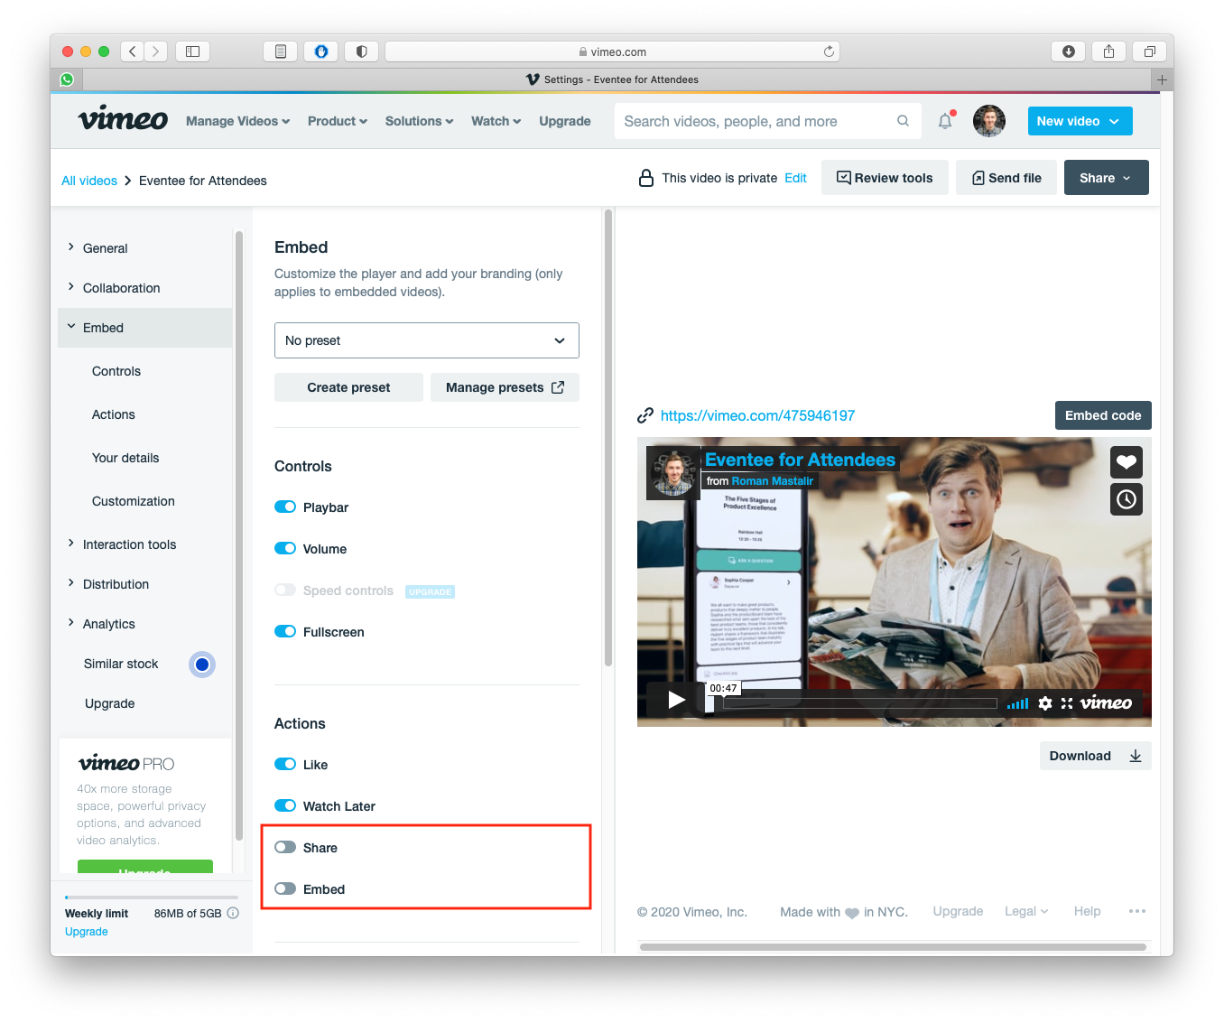Click the Vimeo logo in the player
1224x1023 pixels.
1106,702
